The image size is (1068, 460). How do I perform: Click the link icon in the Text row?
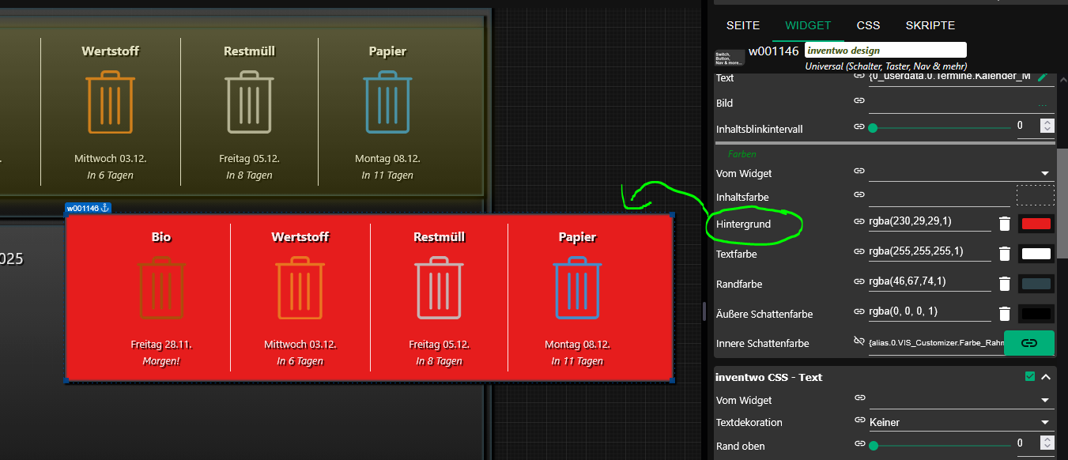[x=859, y=77]
